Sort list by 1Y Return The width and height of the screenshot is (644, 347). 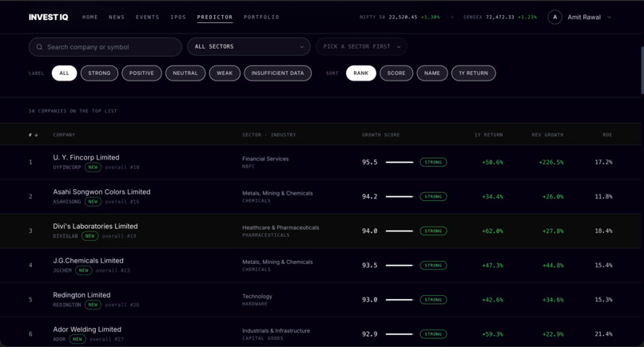click(474, 73)
